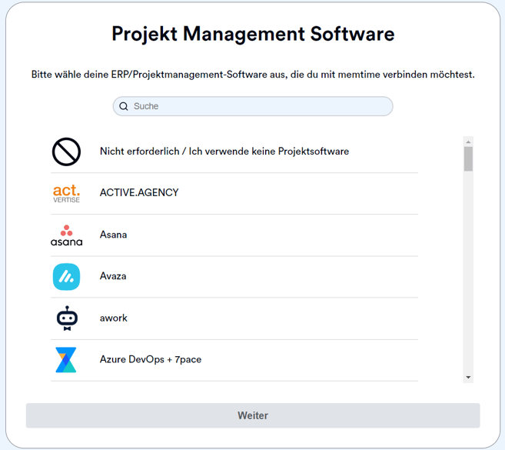Screen dimensions: 505x450
Task: Pick the 'Azure DevOps + 7pace' entry text
Action: pos(151,359)
